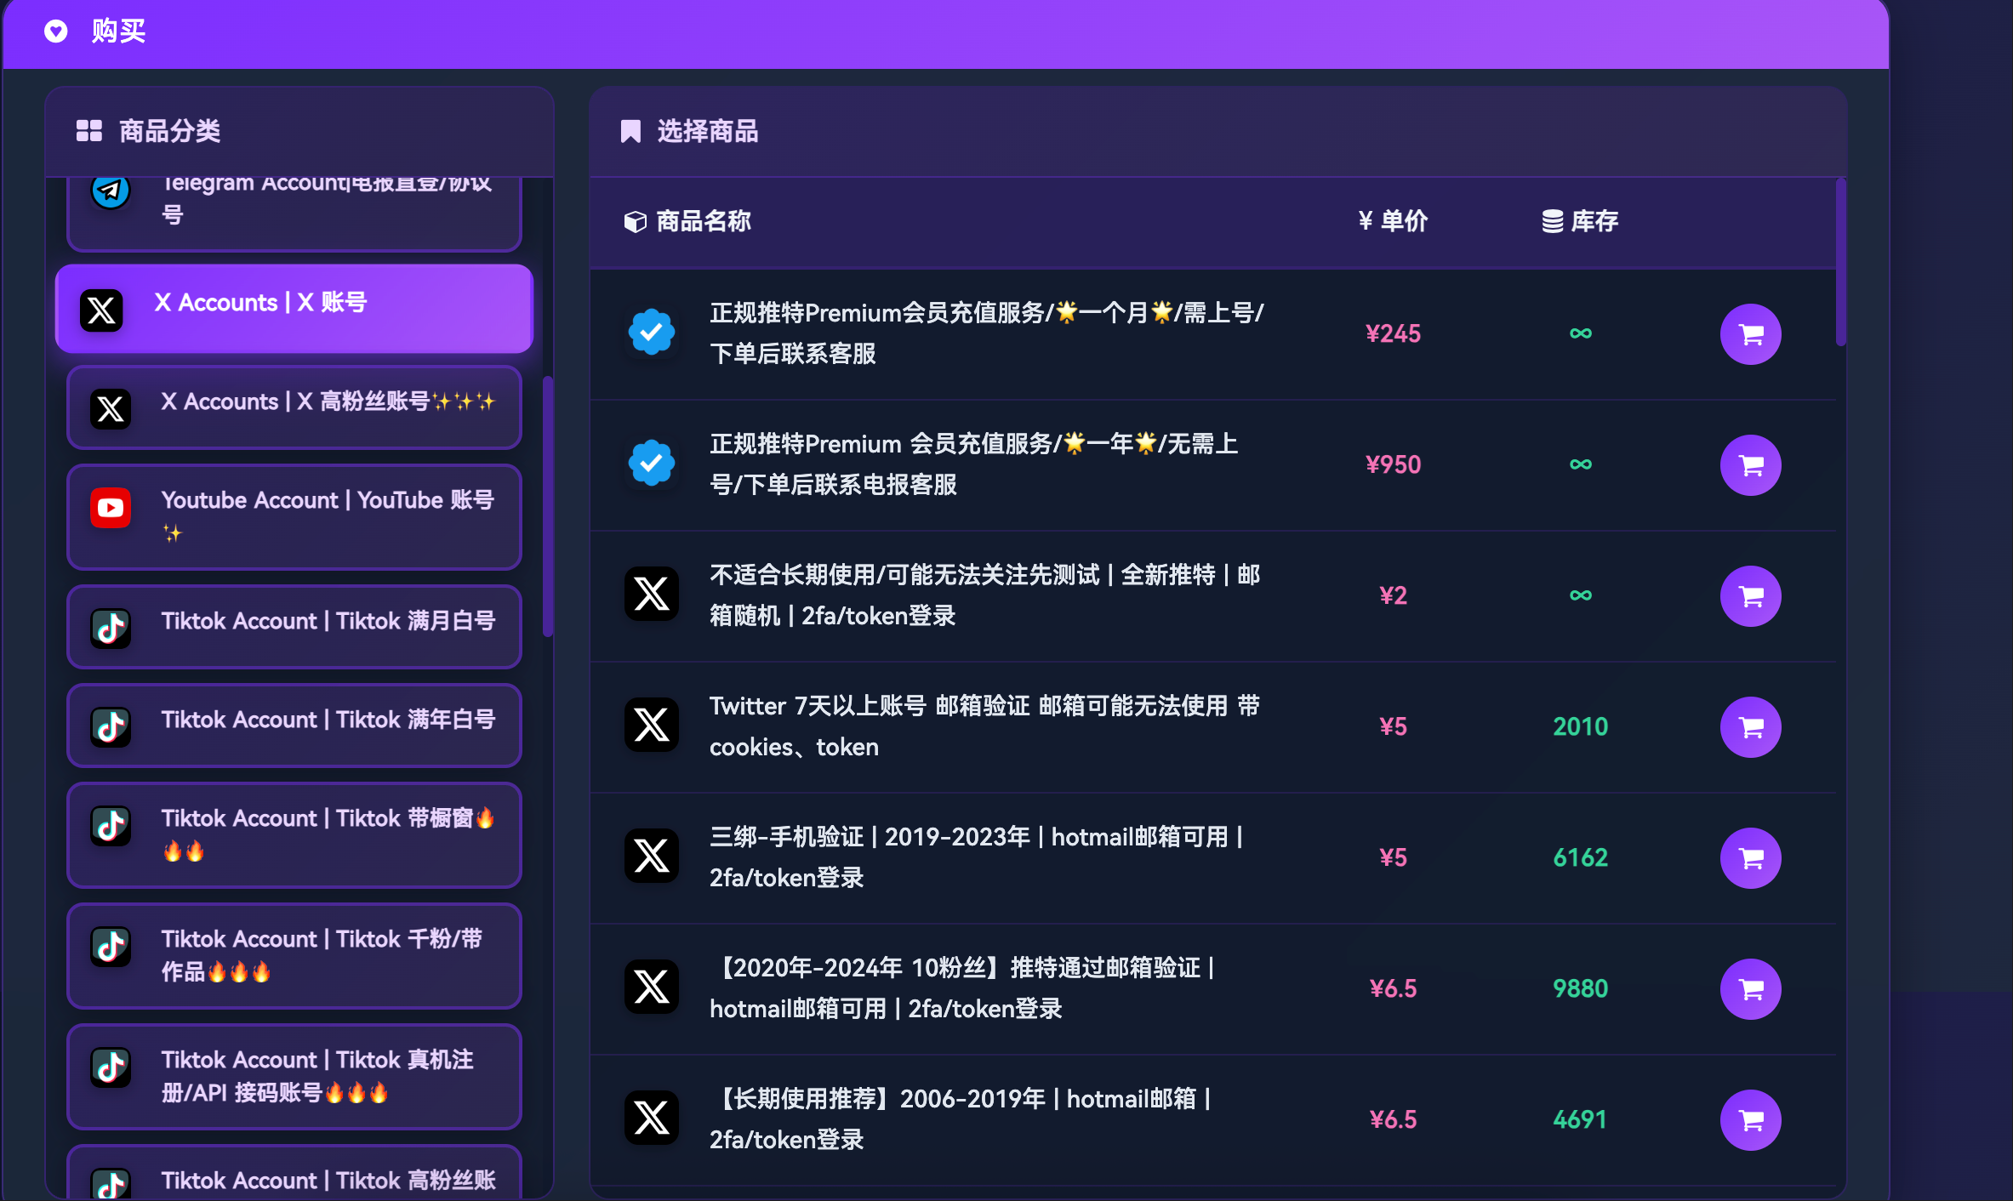Add the 9880-stock 10-follower account to cart
This screenshot has height=1201, width=2013.
(x=1750, y=989)
